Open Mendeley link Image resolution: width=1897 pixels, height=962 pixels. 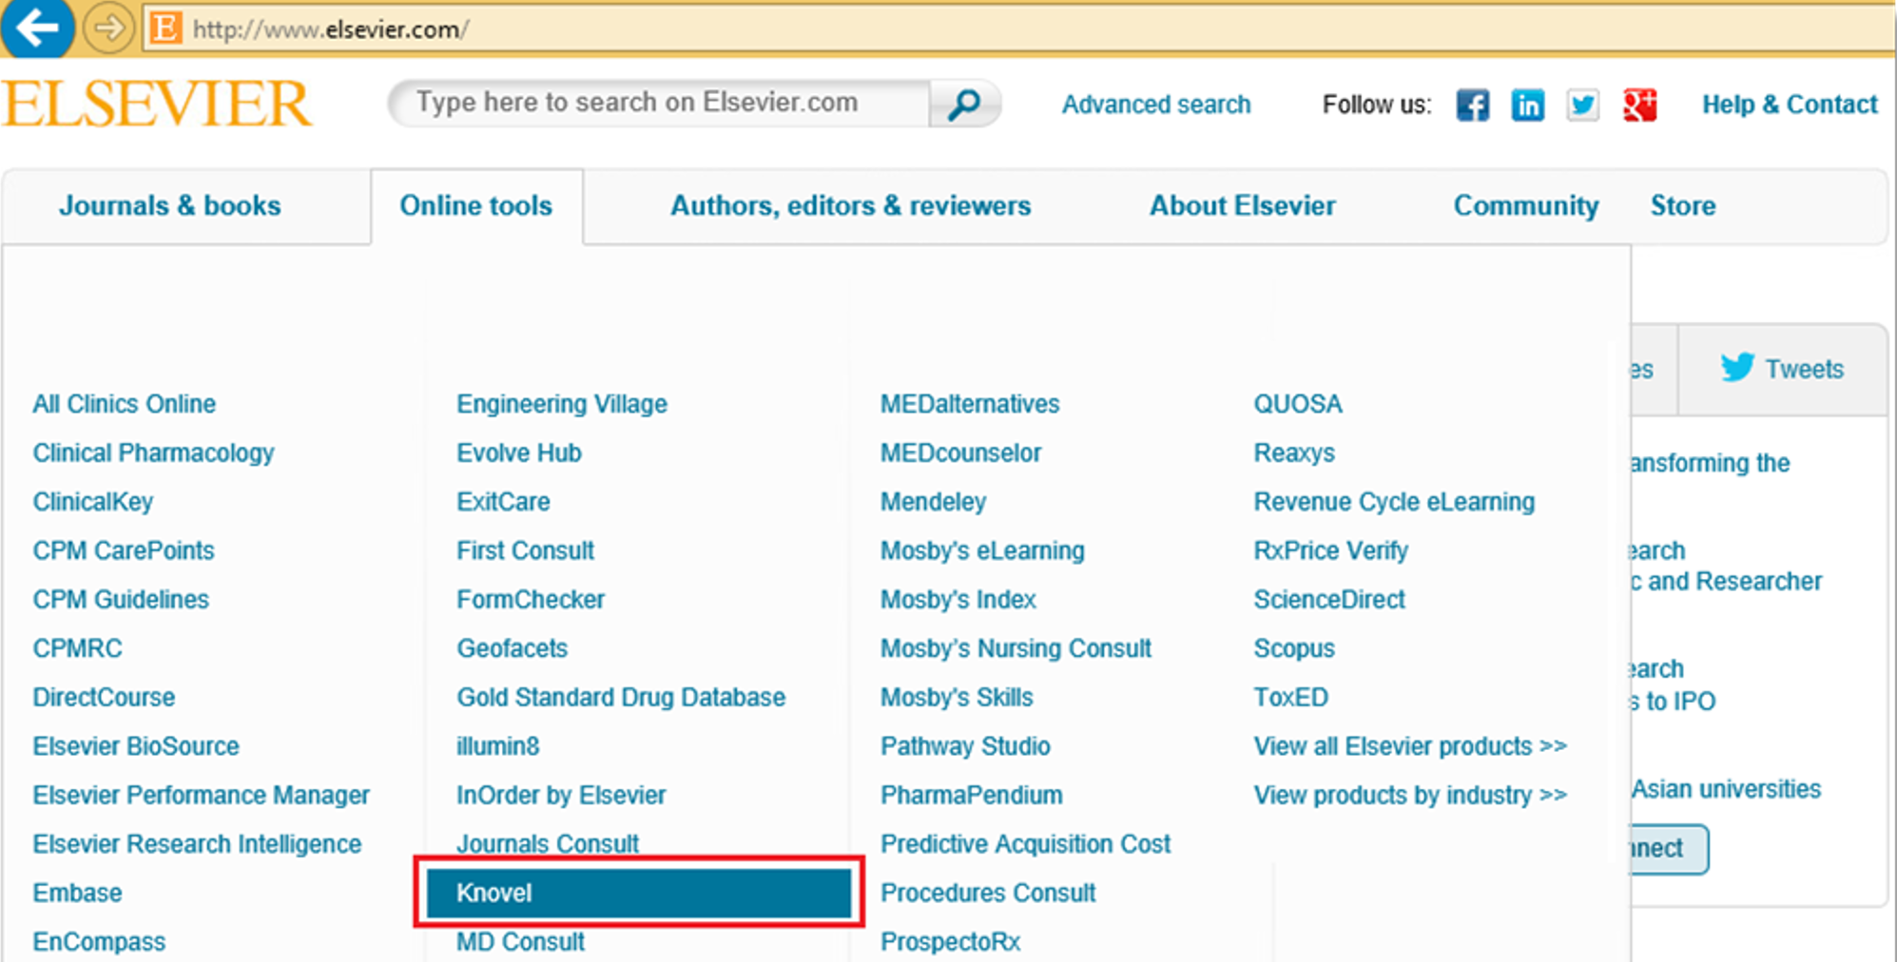pos(933,502)
